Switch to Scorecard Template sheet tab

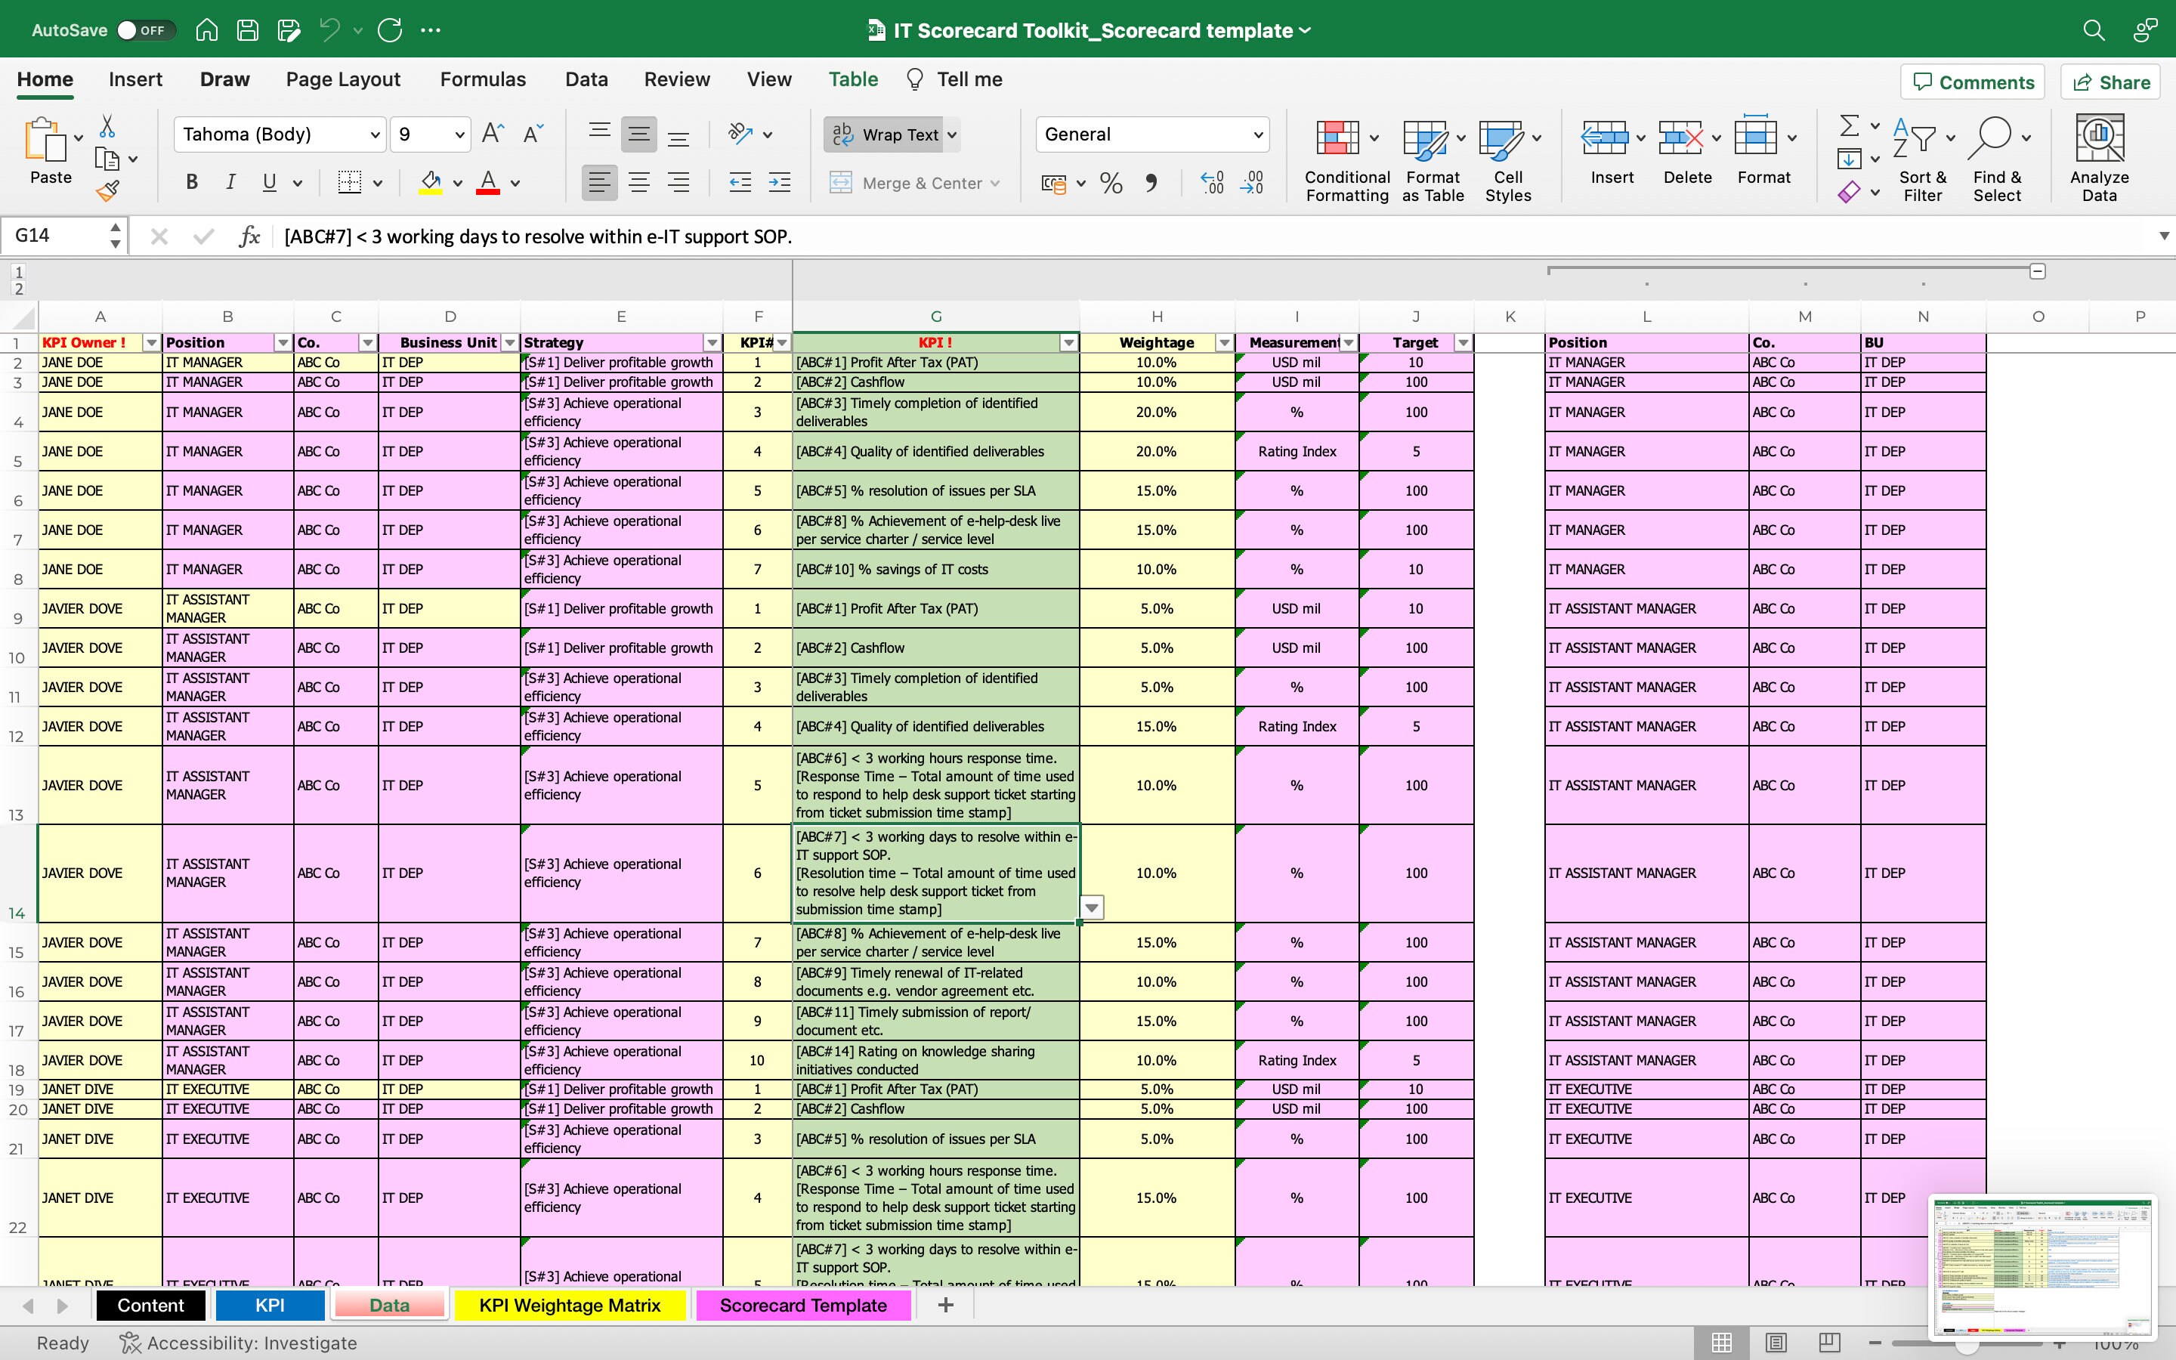pyautogui.click(x=803, y=1305)
